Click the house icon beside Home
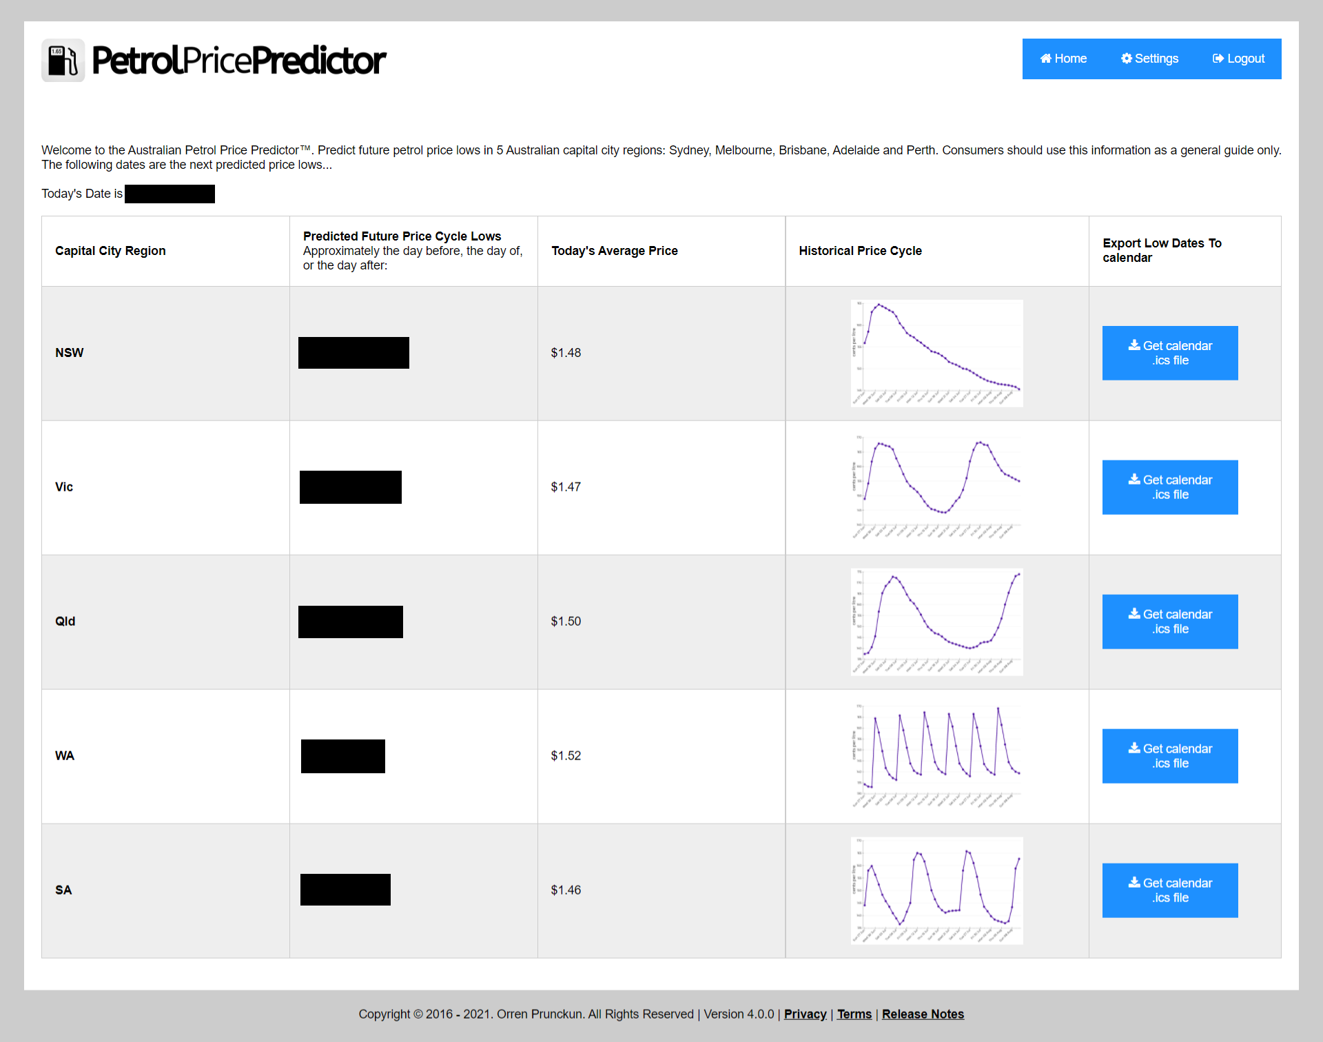 [x=1045, y=59]
